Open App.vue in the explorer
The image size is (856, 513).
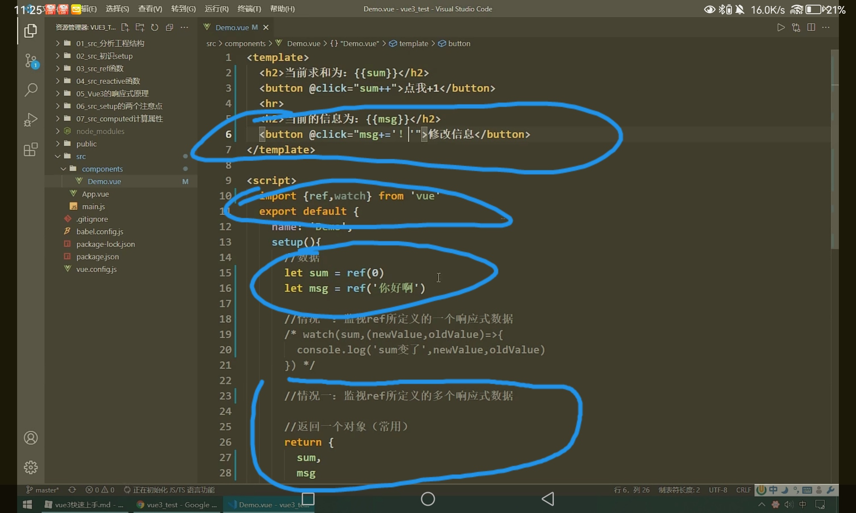tap(95, 194)
